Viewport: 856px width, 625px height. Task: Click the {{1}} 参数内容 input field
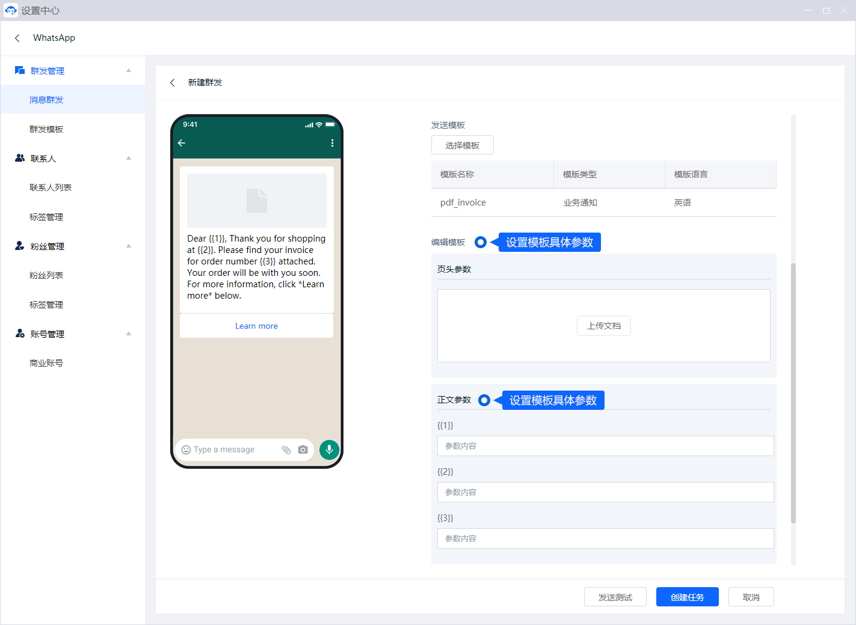pos(605,446)
